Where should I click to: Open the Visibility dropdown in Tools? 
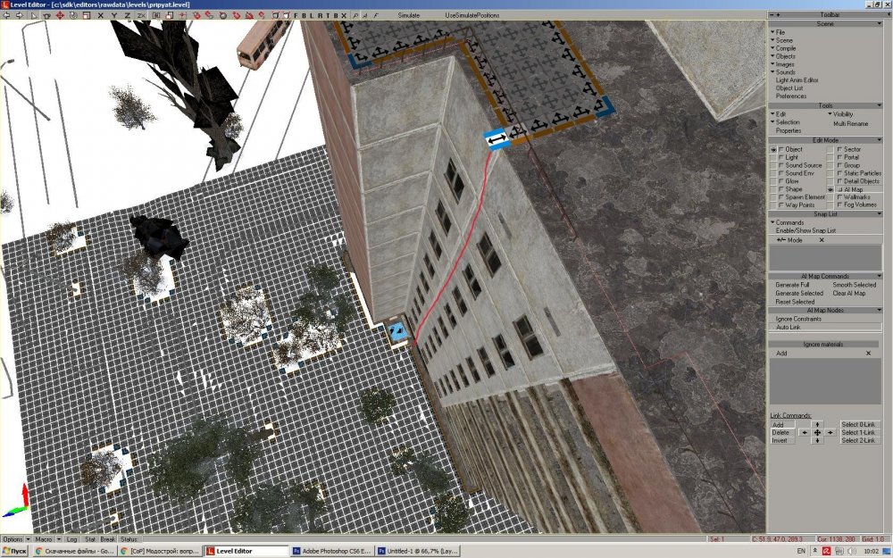(840, 114)
